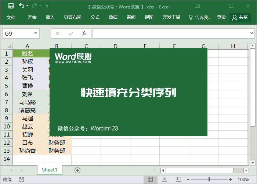
Task: Click the 共享 share button
Action: [240, 17]
